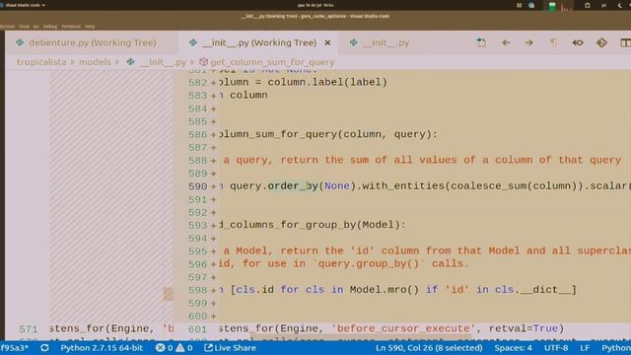This screenshot has width=631, height=355.
Task: Click Ln 590, Col 26 position indicator
Action: click(429, 348)
